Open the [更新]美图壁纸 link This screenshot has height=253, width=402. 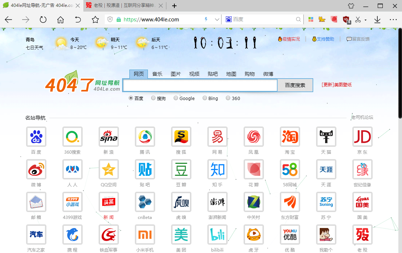click(x=337, y=85)
